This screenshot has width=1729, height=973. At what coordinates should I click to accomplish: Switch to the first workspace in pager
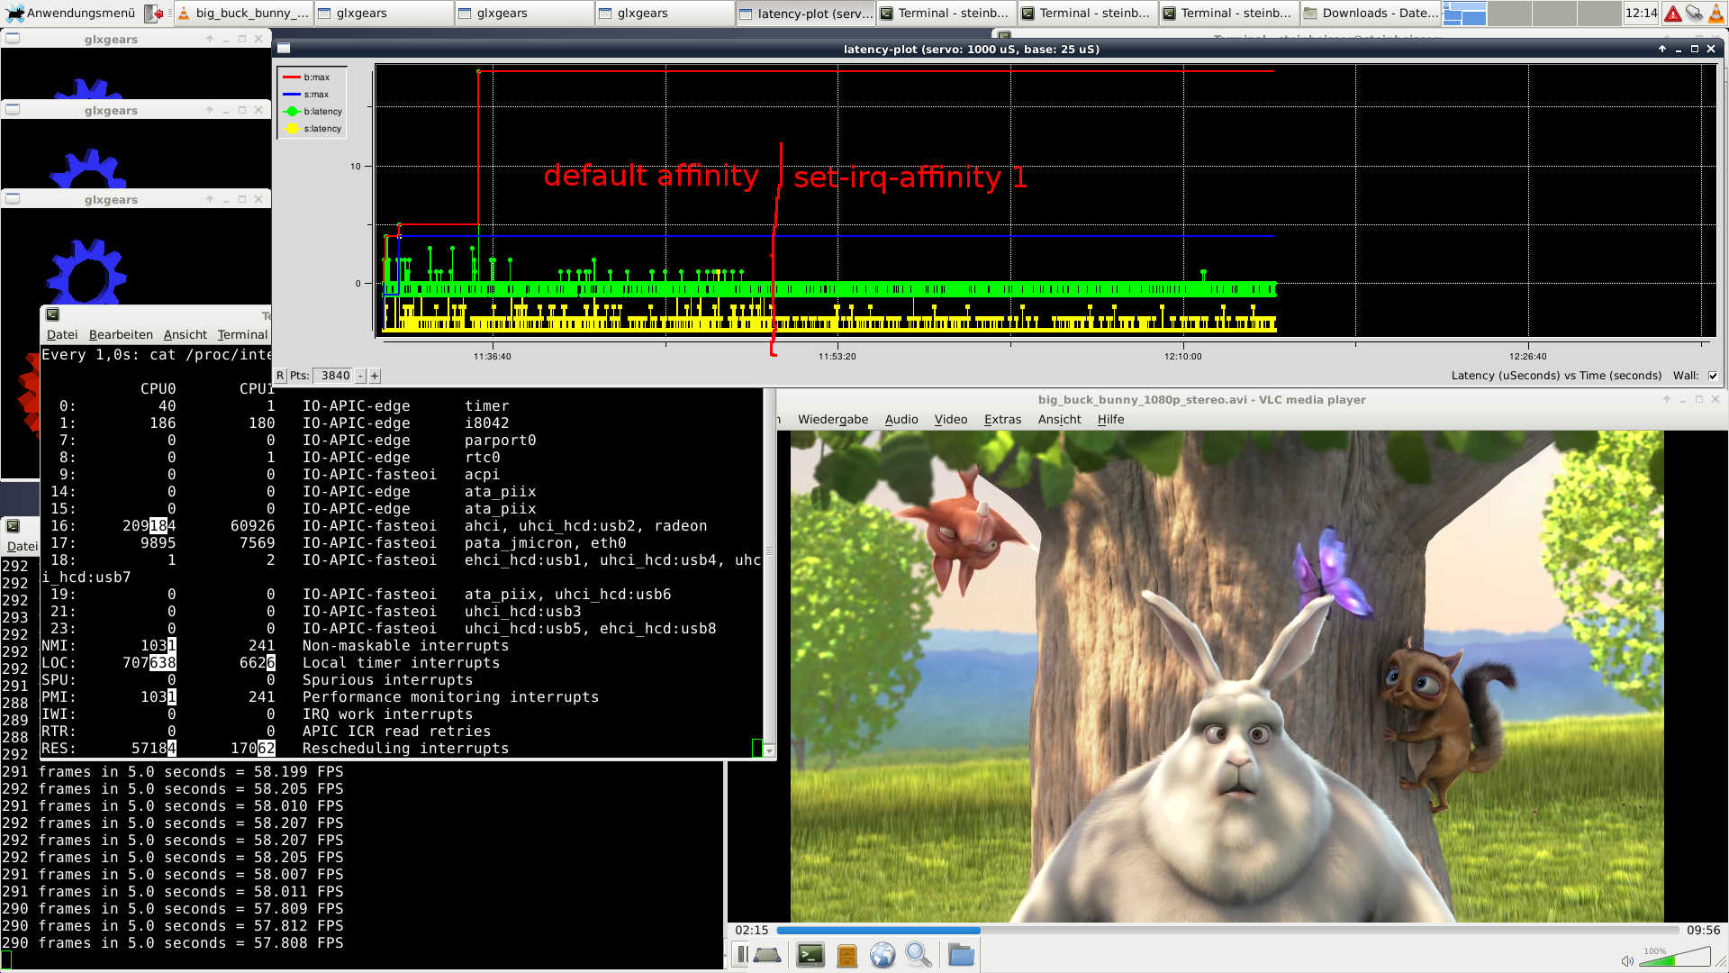point(1464,13)
